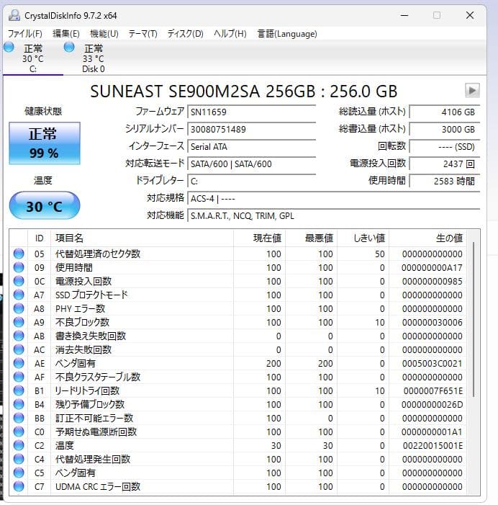Click the status icon for 訂正不可能エラー数 row
The height and width of the screenshot is (505, 498).
[x=19, y=418]
